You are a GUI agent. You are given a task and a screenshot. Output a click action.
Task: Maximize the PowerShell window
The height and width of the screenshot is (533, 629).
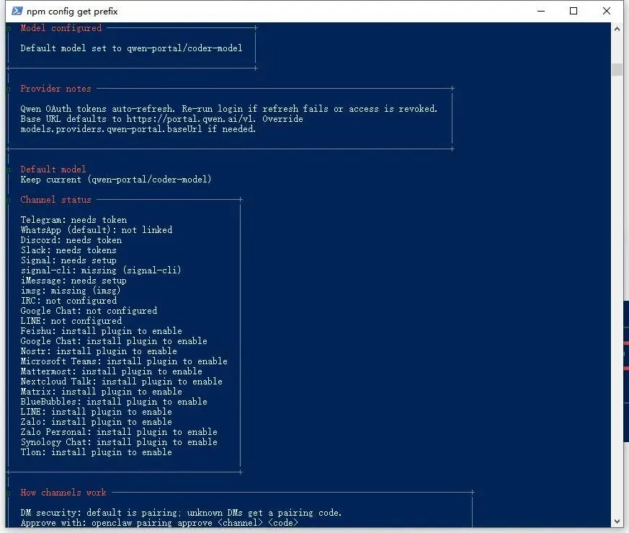point(574,11)
